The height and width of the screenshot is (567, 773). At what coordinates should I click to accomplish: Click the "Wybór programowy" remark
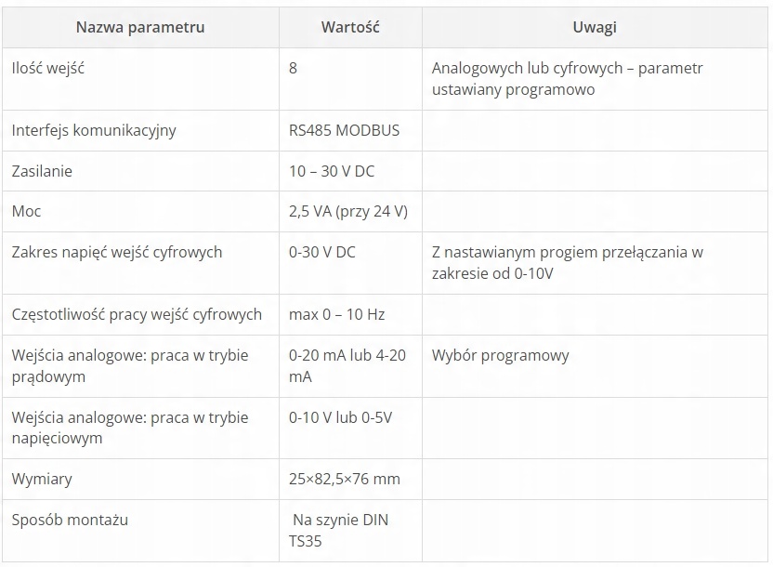(501, 355)
